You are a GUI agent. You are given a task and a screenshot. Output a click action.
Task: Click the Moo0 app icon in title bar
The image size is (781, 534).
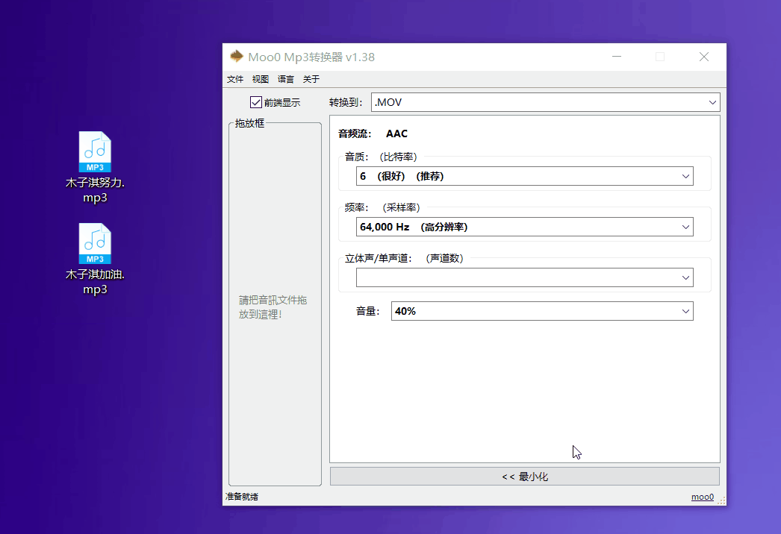tap(236, 57)
